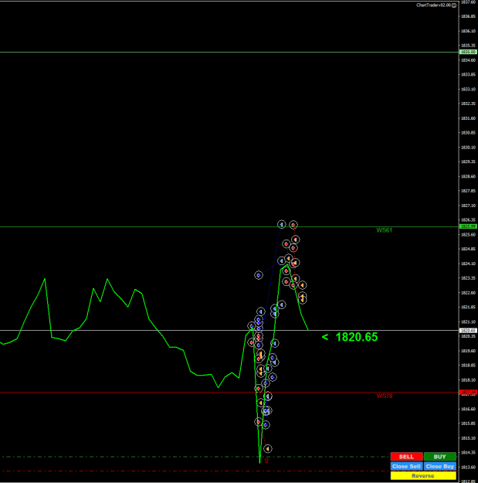Viewport: 478px width, 483px height.
Task: Click the large green 1820.65 price text
Action: click(357, 337)
